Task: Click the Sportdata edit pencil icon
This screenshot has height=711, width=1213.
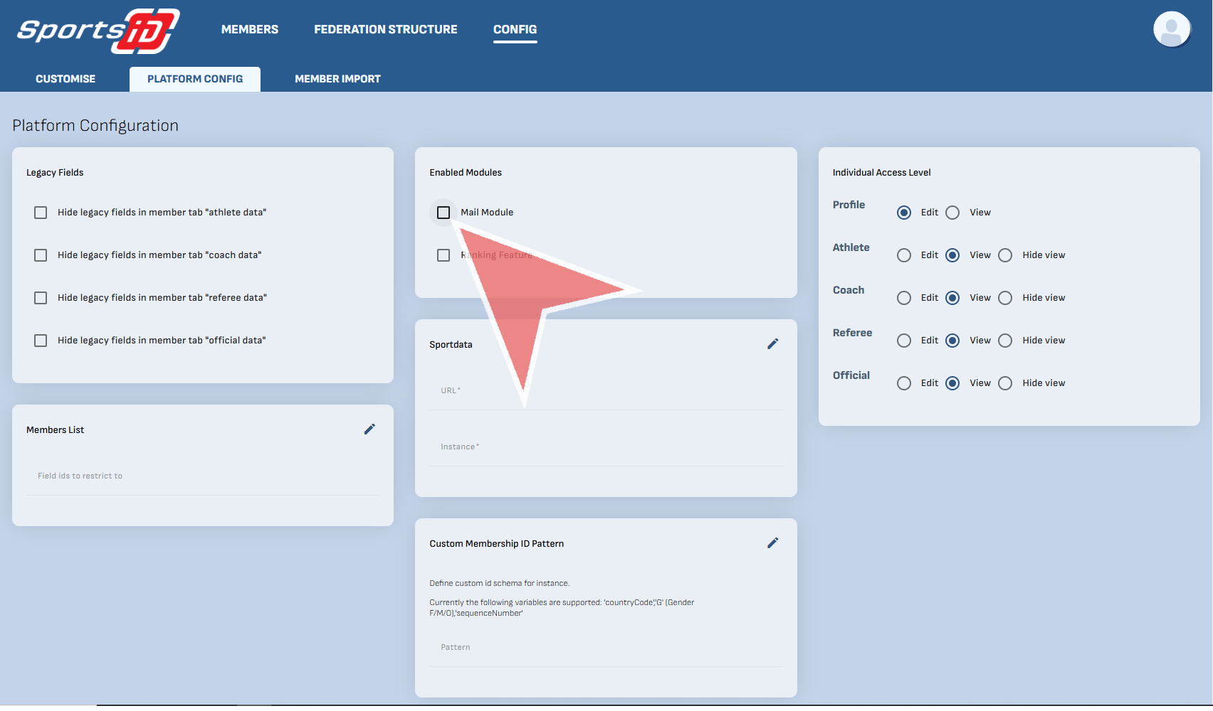Action: coord(772,344)
